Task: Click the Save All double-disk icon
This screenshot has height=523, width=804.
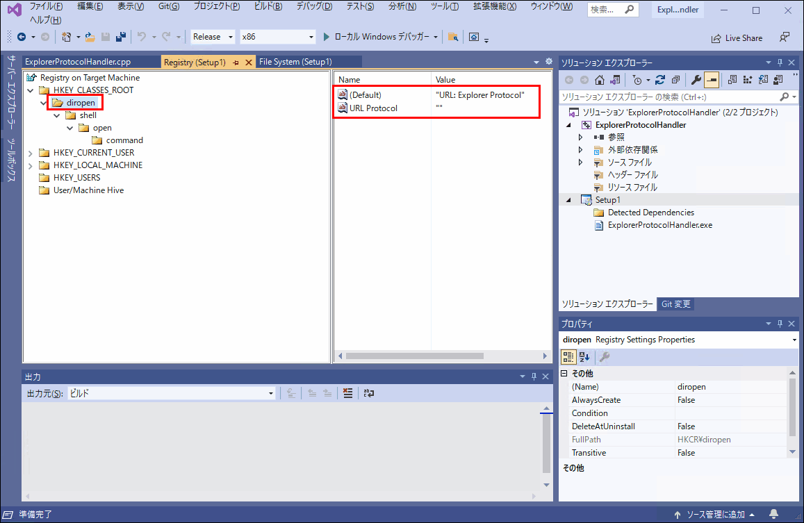Action: [x=121, y=37]
